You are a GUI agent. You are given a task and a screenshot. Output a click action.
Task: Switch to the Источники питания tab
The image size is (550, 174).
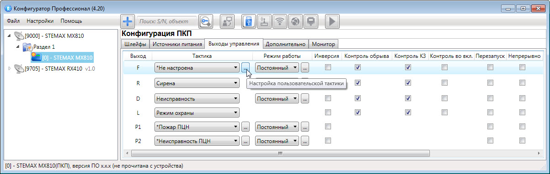pos(177,44)
